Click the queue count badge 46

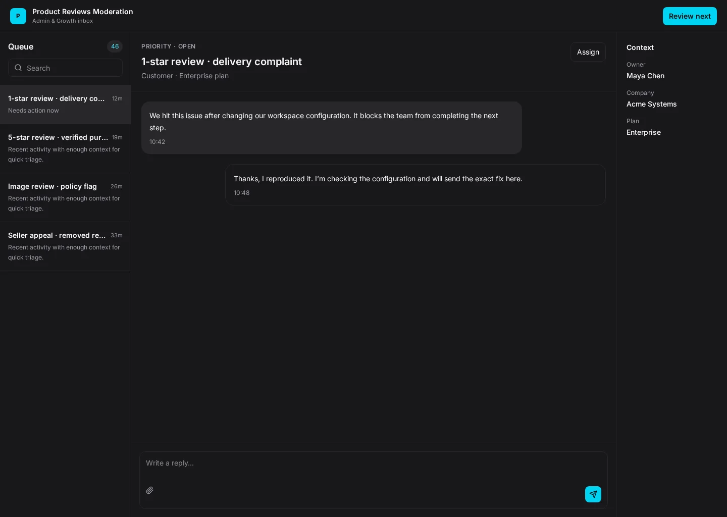[x=115, y=46]
